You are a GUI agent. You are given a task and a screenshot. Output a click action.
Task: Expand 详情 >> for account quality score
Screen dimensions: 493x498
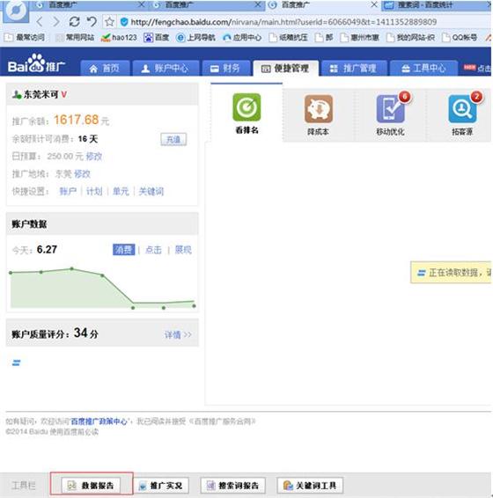[178, 334]
